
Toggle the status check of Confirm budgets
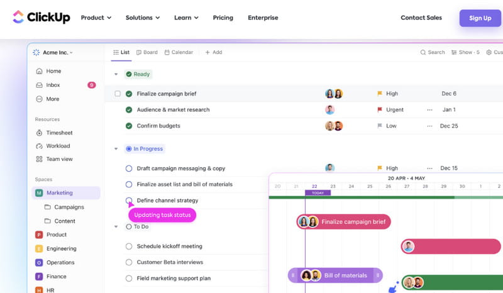(x=129, y=126)
